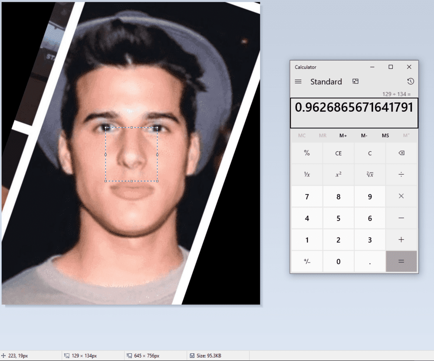Click the square root key
434x361 pixels.
pos(370,174)
